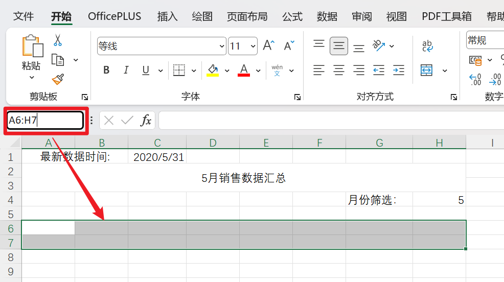Expand merge cells options arrow
The height and width of the screenshot is (282, 504).
[445, 70]
